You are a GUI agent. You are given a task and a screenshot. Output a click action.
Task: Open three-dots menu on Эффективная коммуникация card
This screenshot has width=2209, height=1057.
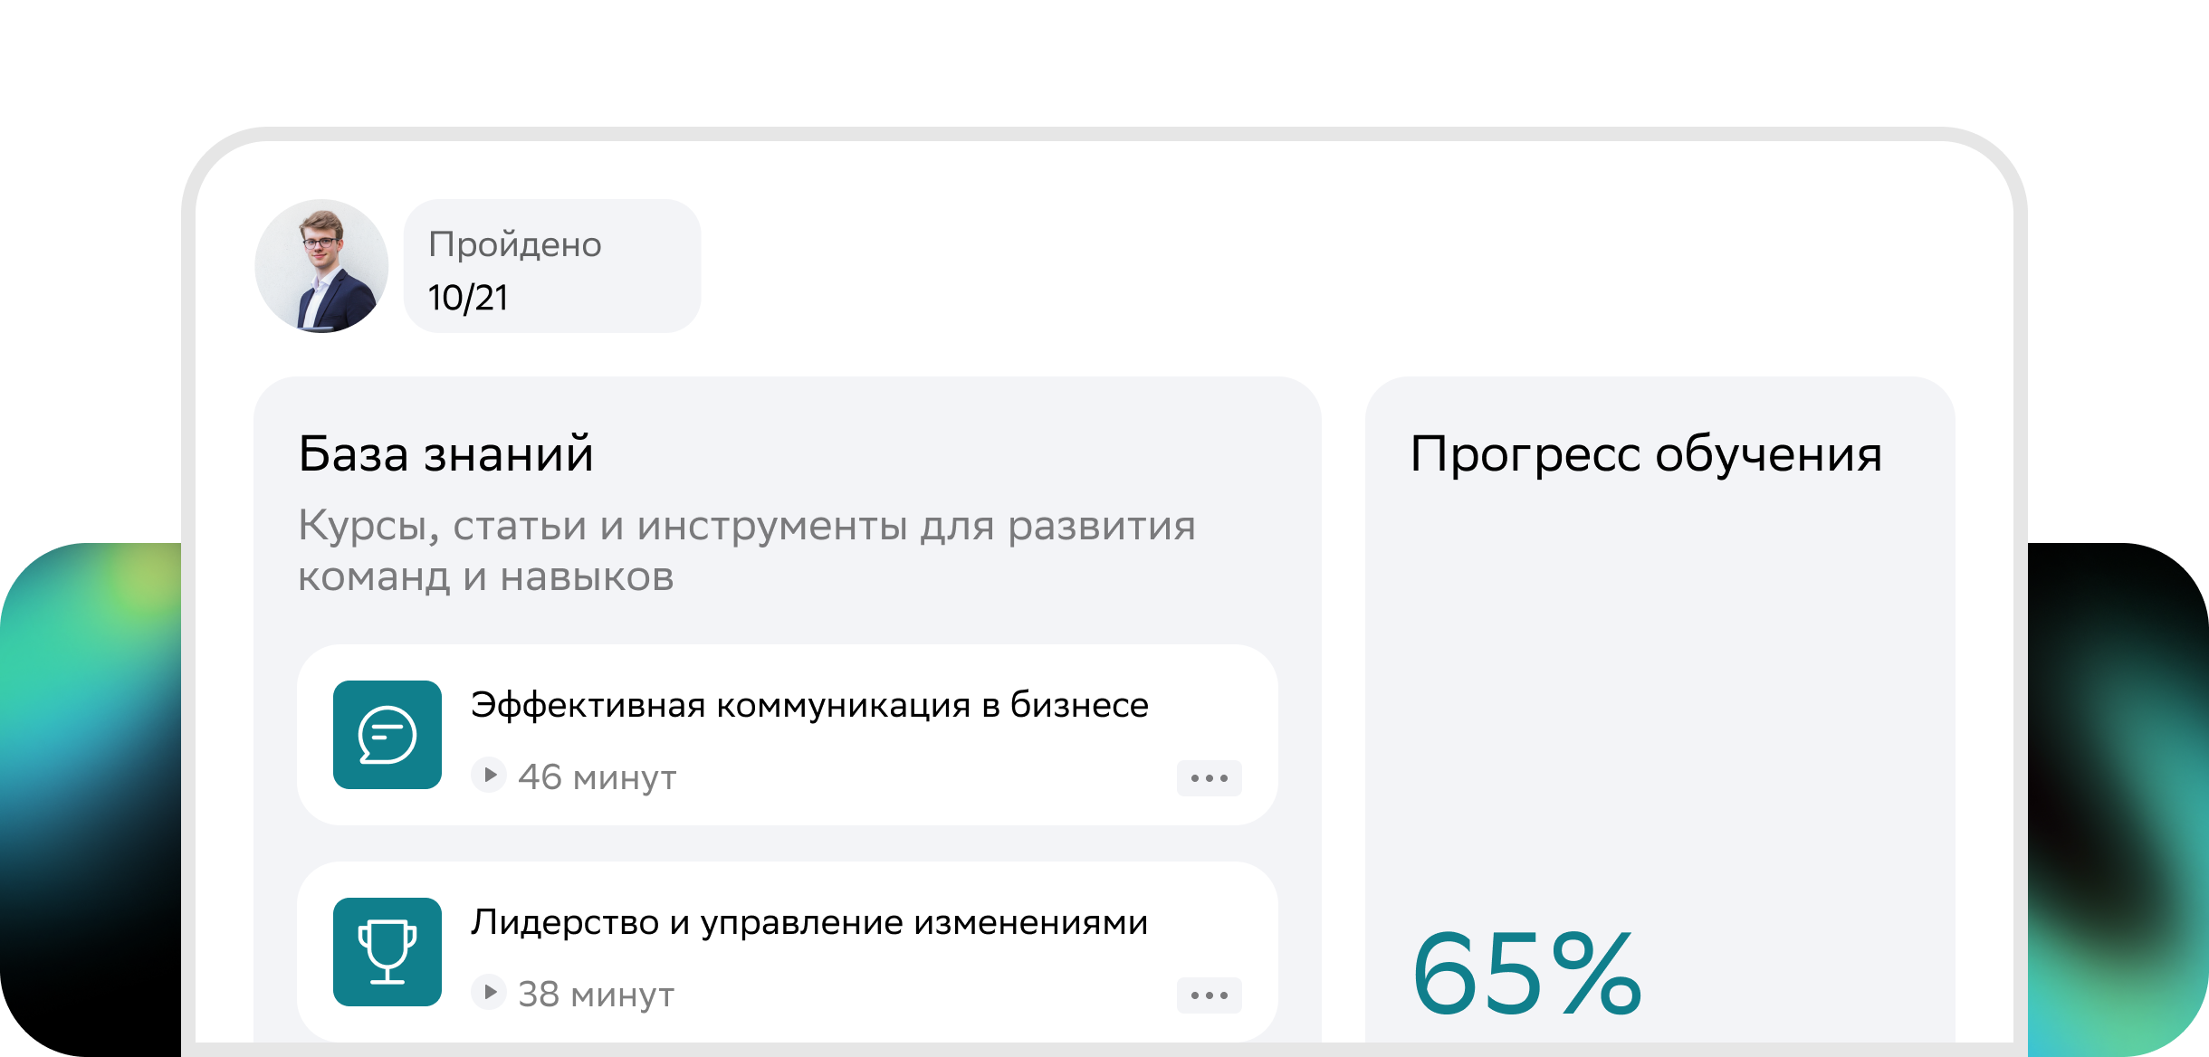(1209, 778)
